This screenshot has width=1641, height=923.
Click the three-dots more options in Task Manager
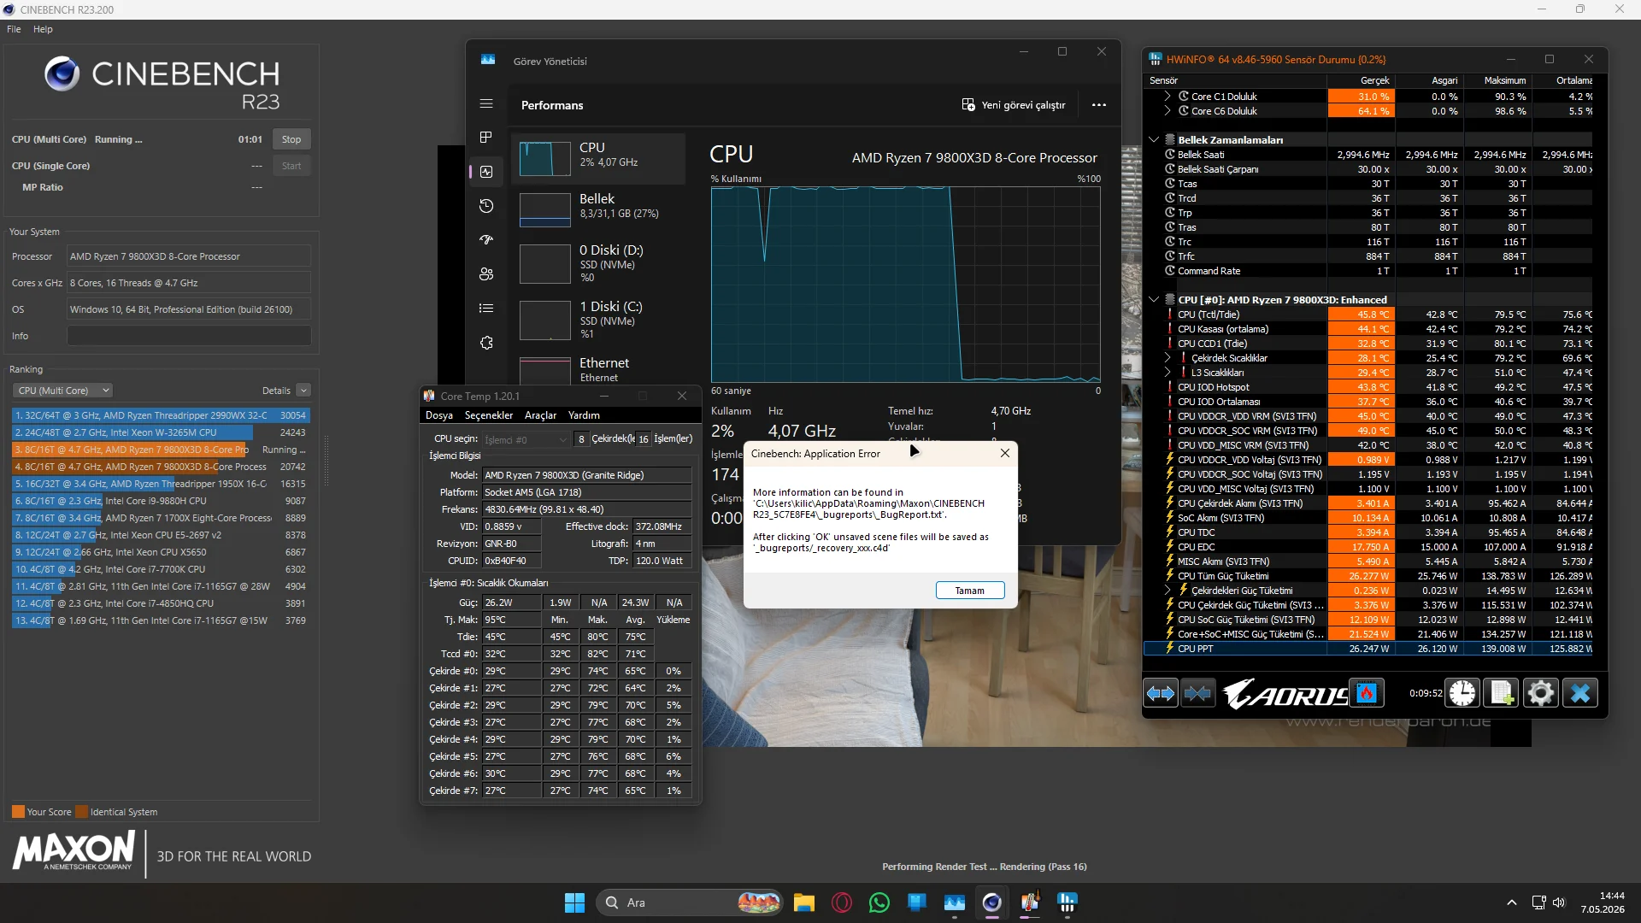pyautogui.click(x=1099, y=105)
